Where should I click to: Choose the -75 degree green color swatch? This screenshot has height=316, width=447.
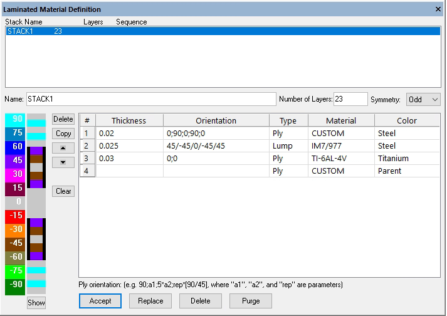tap(14, 270)
